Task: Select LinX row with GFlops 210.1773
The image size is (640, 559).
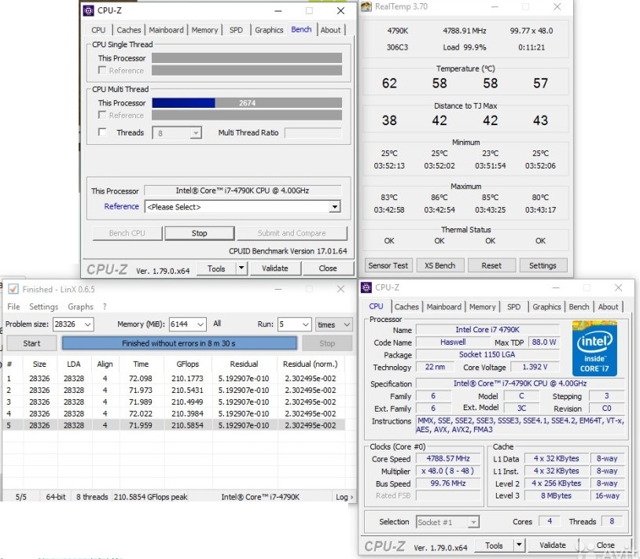Action: tap(174, 379)
